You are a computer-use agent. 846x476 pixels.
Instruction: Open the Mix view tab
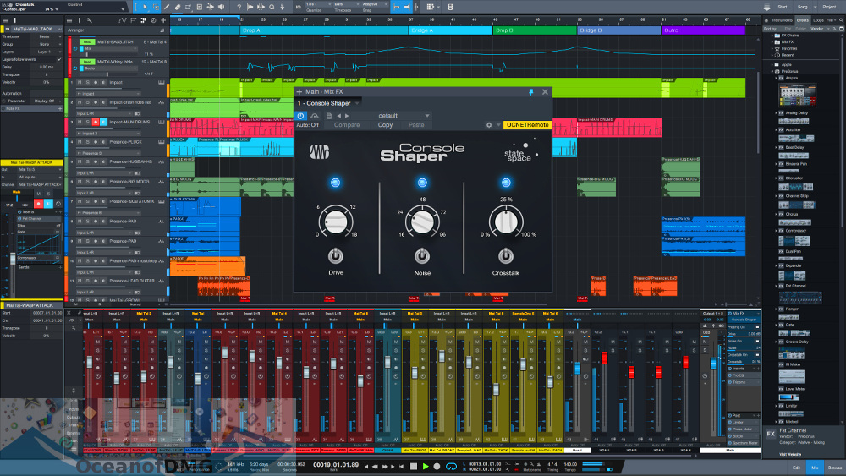(x=815, y=468)
